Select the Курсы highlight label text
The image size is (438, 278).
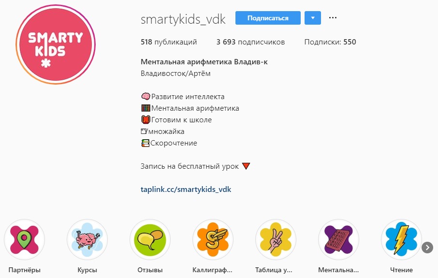click(87, 270)
